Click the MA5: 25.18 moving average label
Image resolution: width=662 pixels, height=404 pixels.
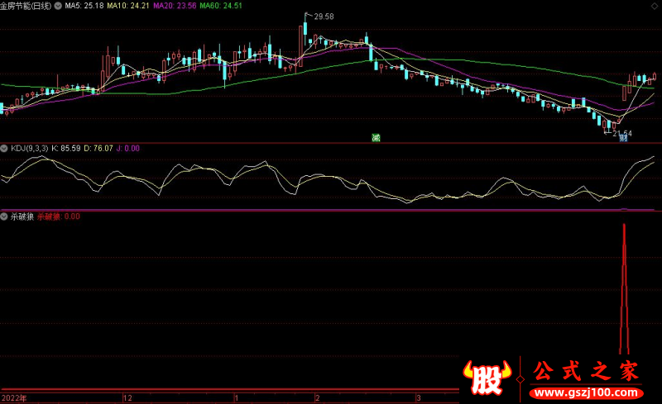(x=84, y=5)
